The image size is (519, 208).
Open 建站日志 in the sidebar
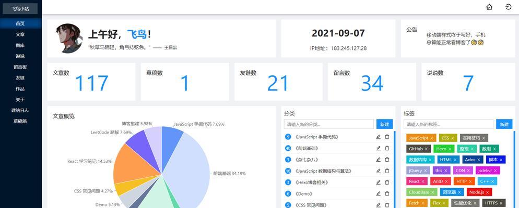coord(20,110)
